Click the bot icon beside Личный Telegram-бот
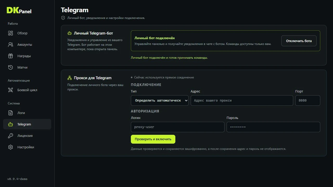Image resolution: width=333 pixels, height=187 pixels. (x=69, y=33)
